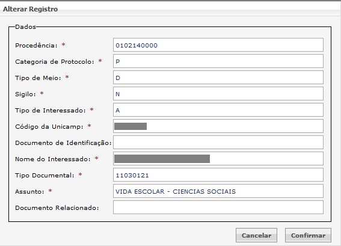Select the Tipo de Interessado field
The image size is (341, 246).
pos(218,110)
